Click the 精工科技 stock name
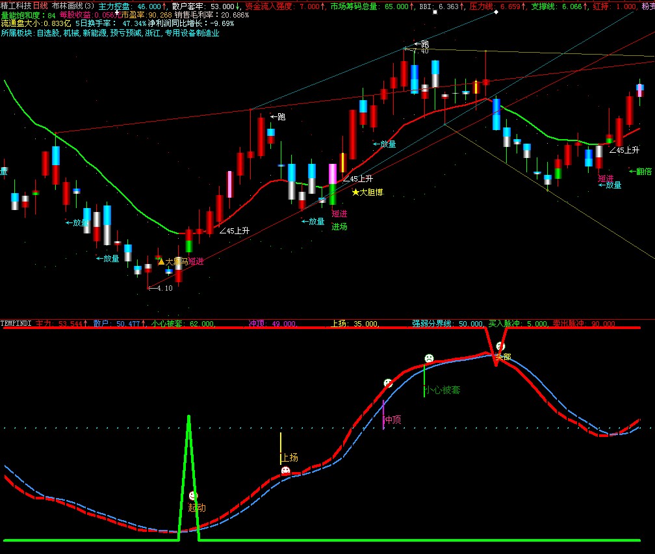Image resolution: width=655 pixels, height=554 pixels. click(x=16, y=6)
